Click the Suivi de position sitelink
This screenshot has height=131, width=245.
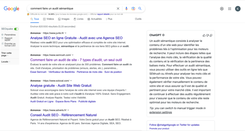point(113,72)
